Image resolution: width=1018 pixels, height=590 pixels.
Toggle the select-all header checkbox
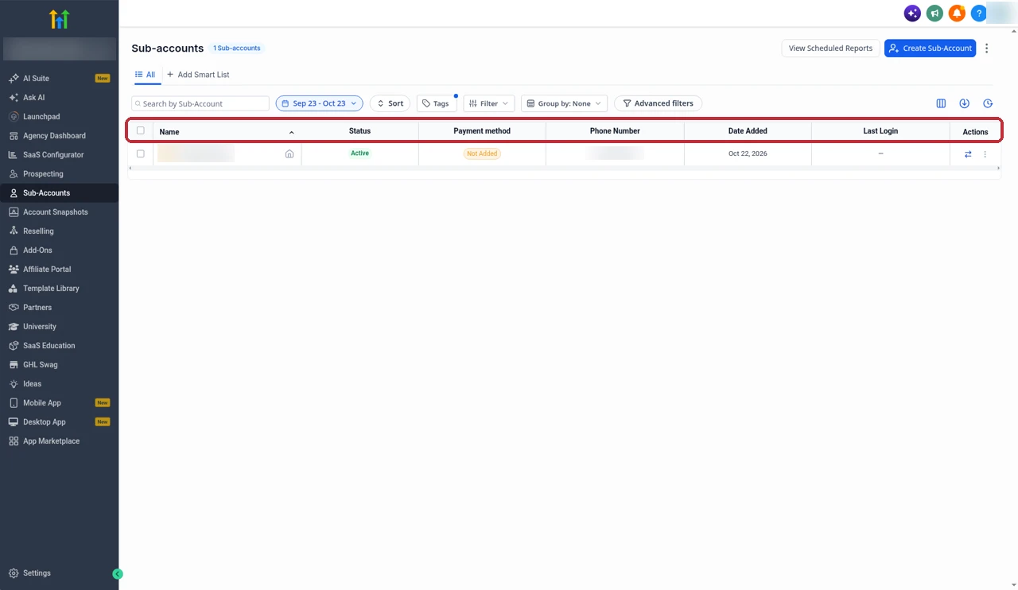(x=141, y=130)
